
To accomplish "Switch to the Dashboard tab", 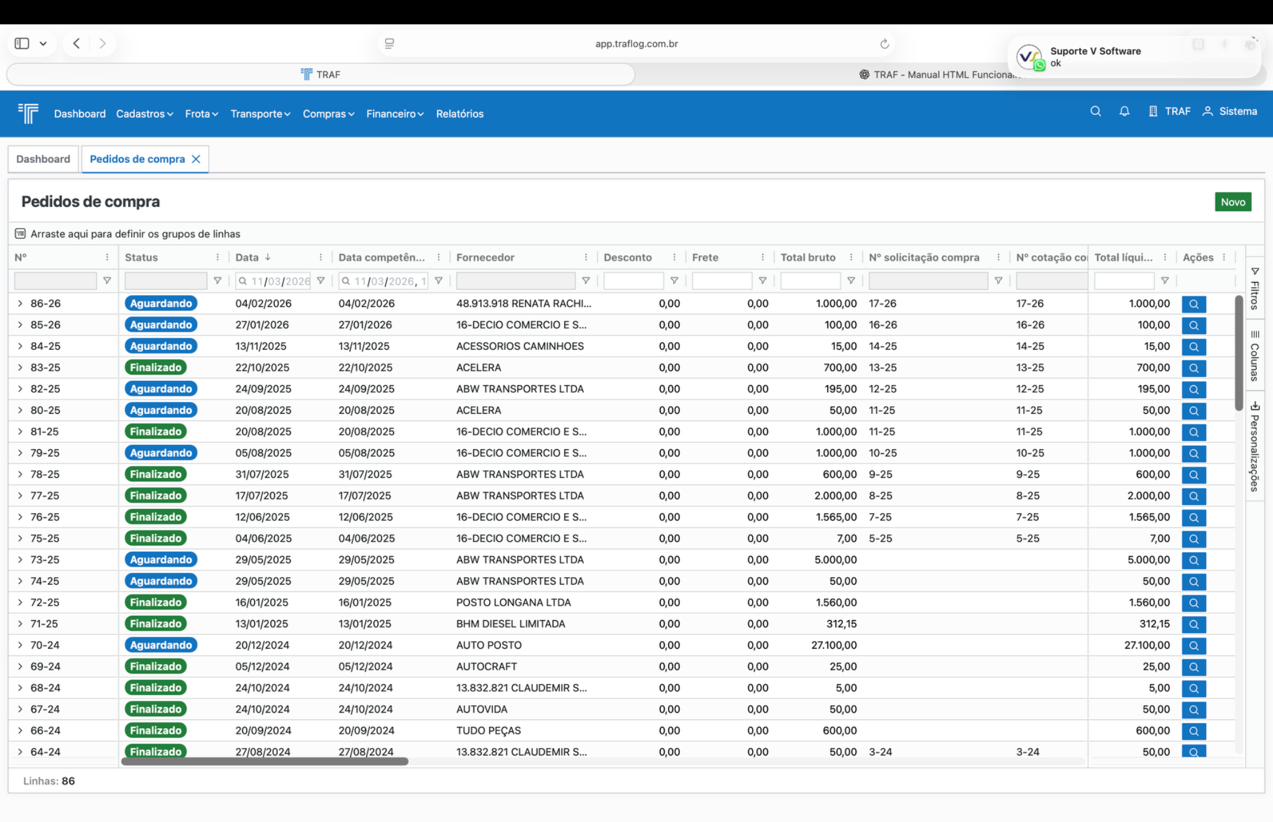I will tap(43, 159).
